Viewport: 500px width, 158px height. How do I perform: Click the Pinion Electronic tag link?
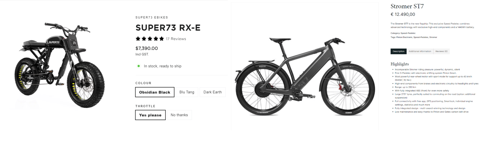click(x=404, y=37)
